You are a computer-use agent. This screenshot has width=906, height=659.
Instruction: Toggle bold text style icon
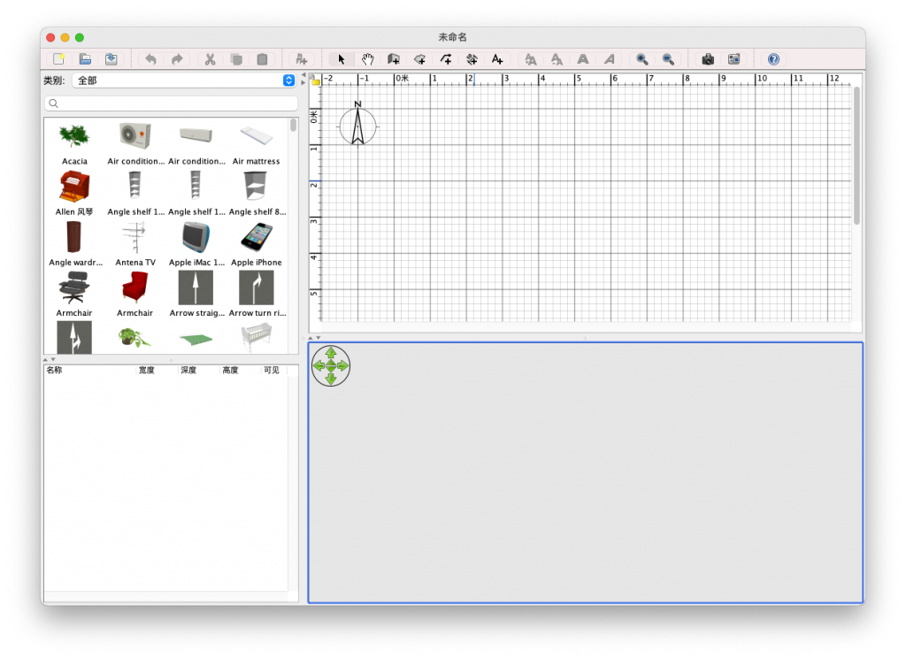[x=583, y=59]
